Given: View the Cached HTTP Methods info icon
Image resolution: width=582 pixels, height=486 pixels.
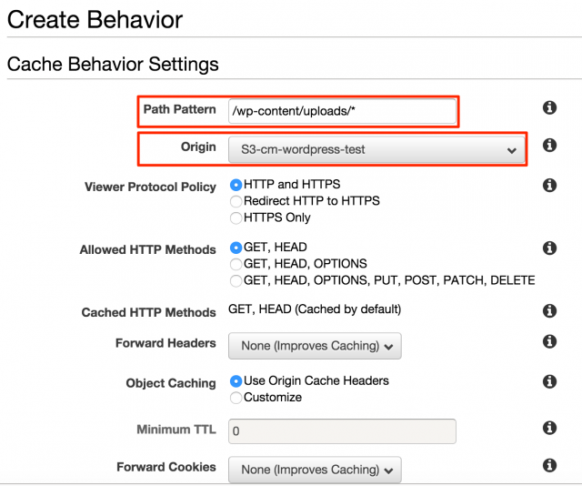Looking at the screenshot, I should (549, 310).
